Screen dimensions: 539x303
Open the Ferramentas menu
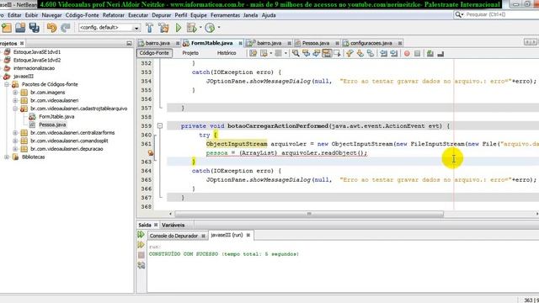(x=225, y=15)
